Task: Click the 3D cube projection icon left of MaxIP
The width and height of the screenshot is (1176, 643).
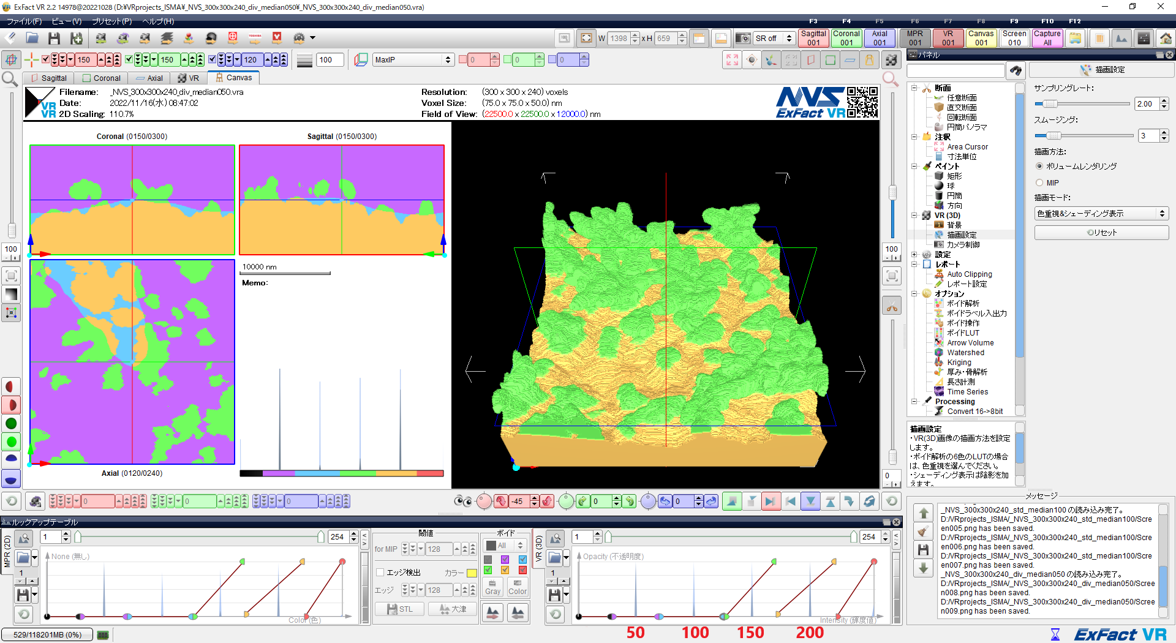Action: click(x=361, y=59)
